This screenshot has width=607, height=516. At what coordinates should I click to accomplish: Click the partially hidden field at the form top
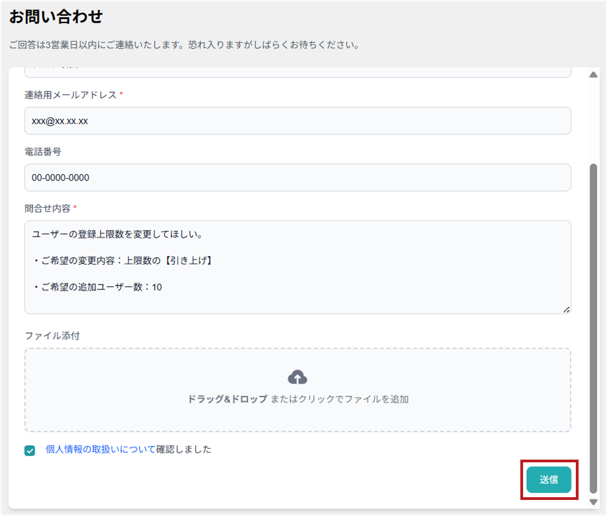(x=298, y=72)
